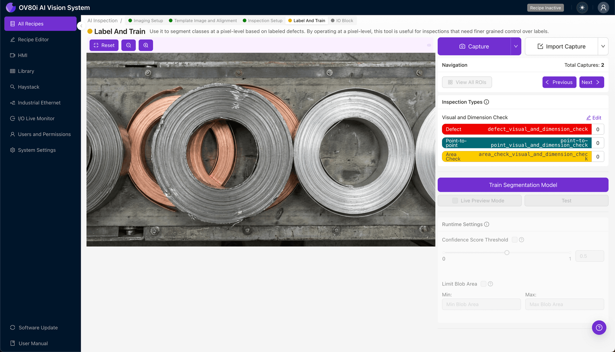This screenshot has height=352, width=615.
Task: Enable the Limit Blob Area checkbox
Action: click(x=483, y=284)
